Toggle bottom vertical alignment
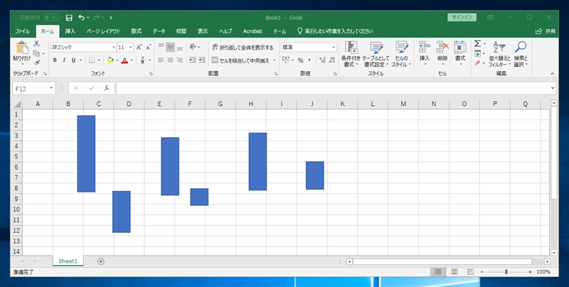This screenshot has height=287, width=569. [180, 47]
